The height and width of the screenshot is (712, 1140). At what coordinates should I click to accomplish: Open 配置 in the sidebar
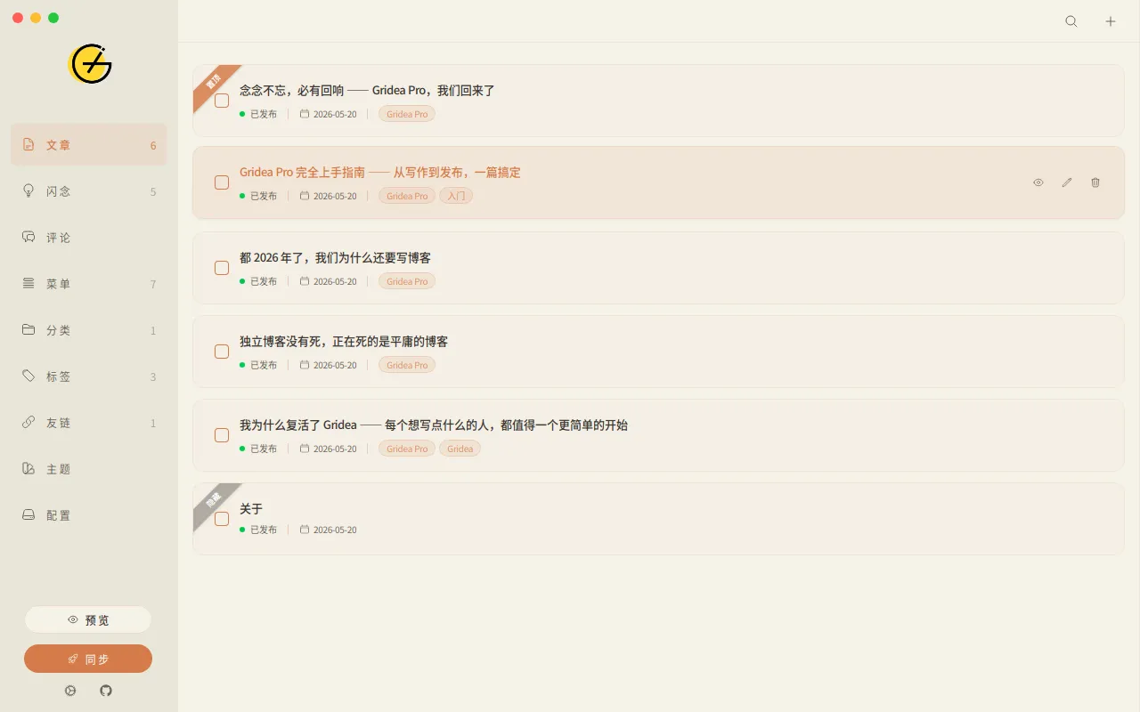tap(89, 515)
